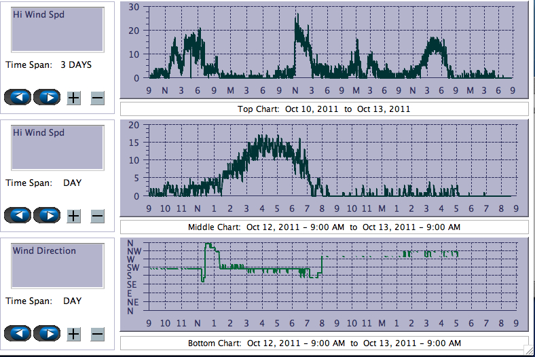This screenshot has height=357, width=535.
Task: Go back in time on the middle chart
Action: pos(19,216)
